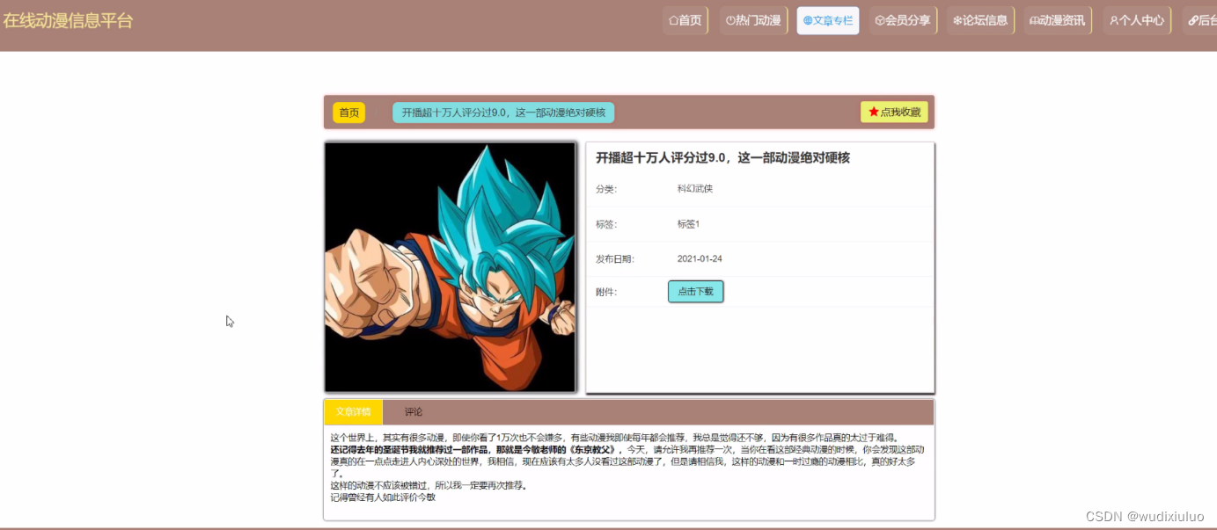
Task: Click the 附件: field label
Action: 606,292
